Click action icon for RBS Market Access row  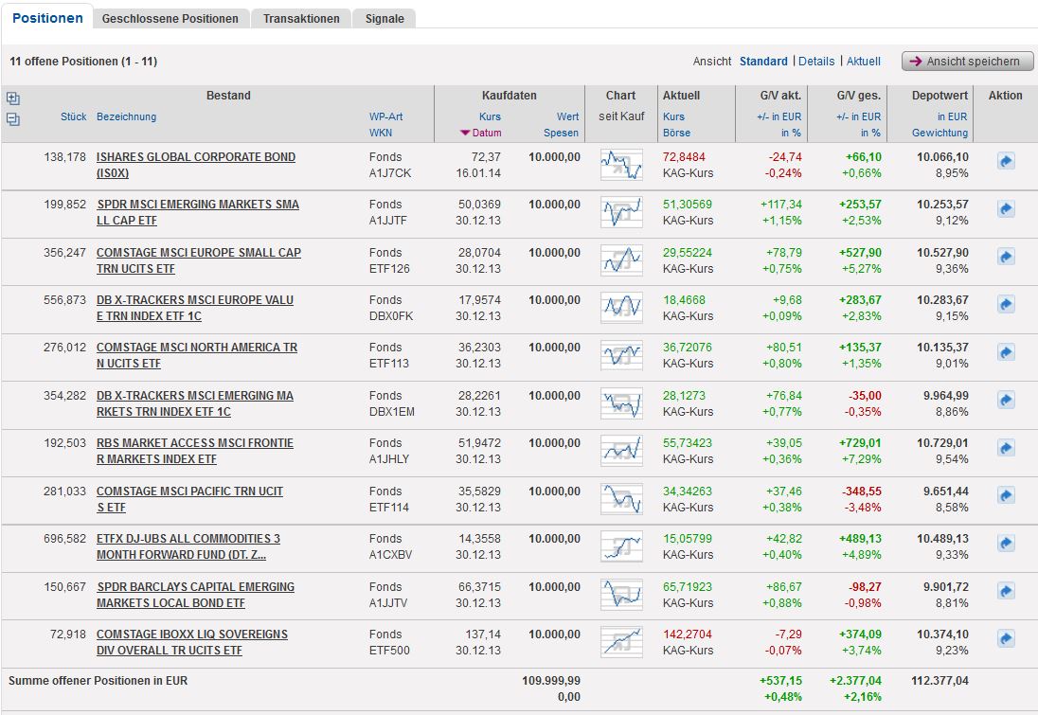pyautogui.click(x=1005, y=448)
